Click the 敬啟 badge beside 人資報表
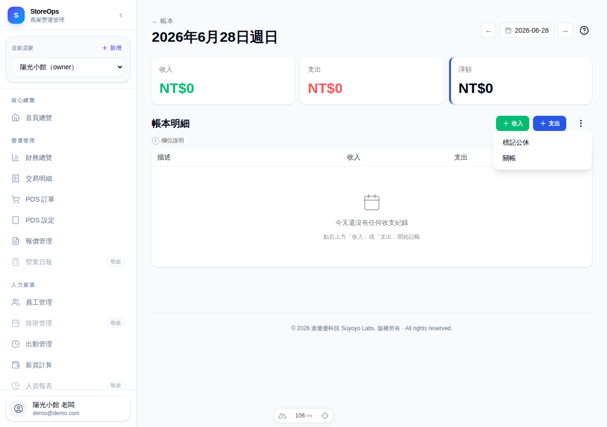The height and width of the screenshot is (427, 607). point(116,386)
